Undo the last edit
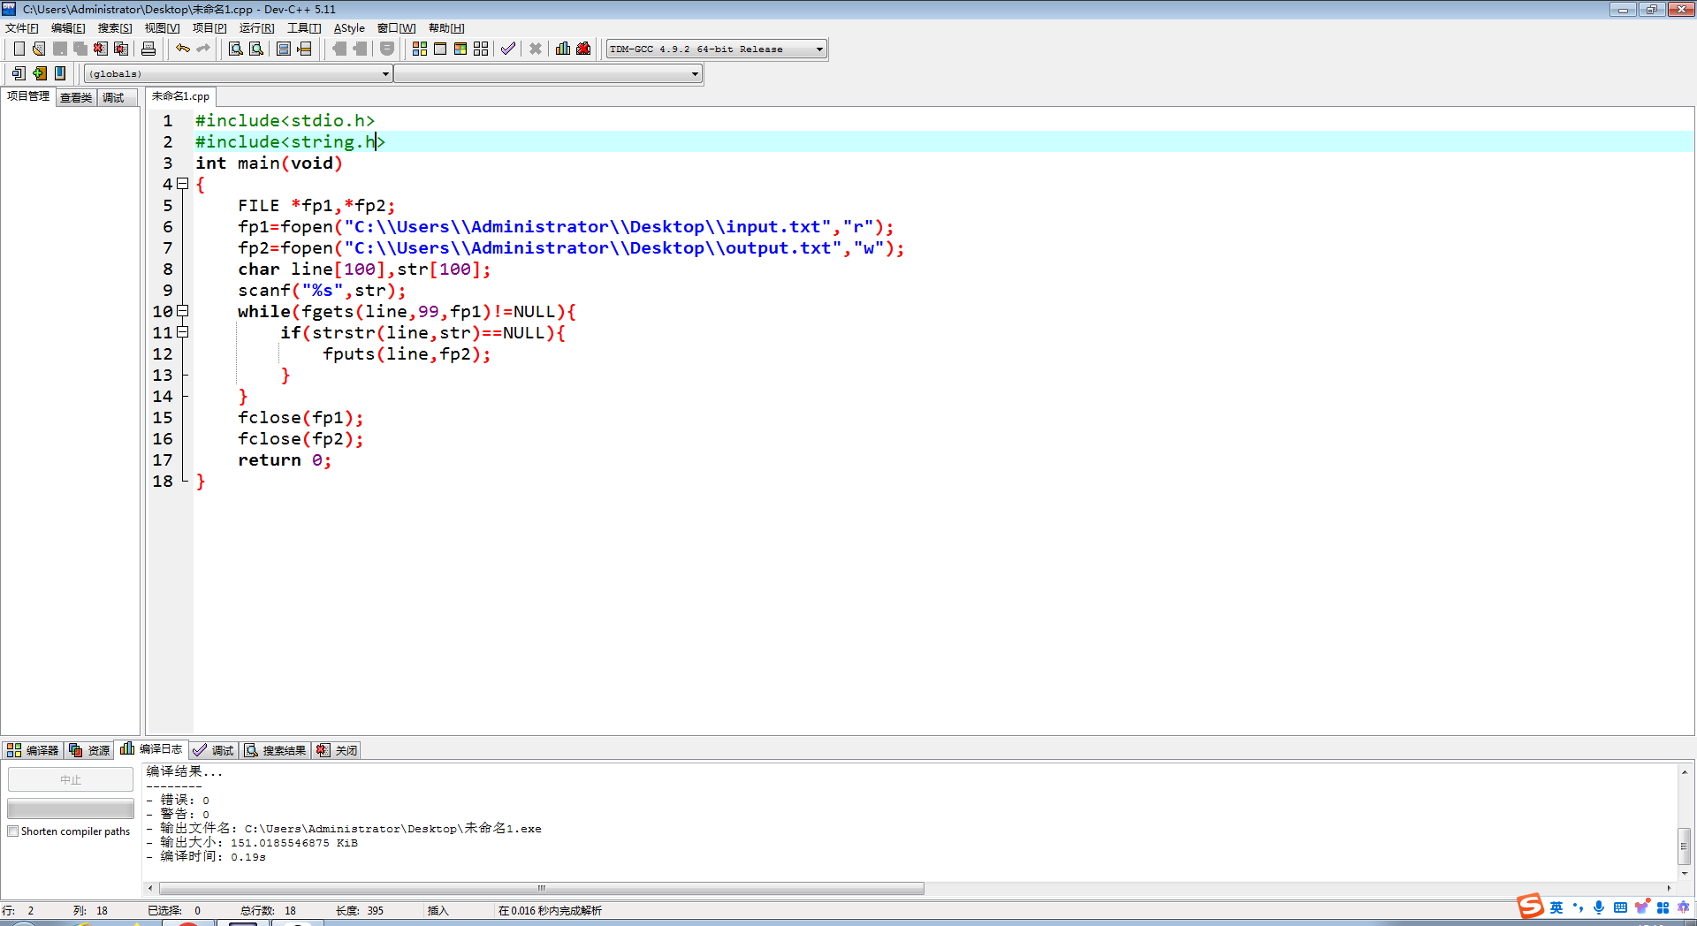The image size is (1697, 926). [183, 49]
